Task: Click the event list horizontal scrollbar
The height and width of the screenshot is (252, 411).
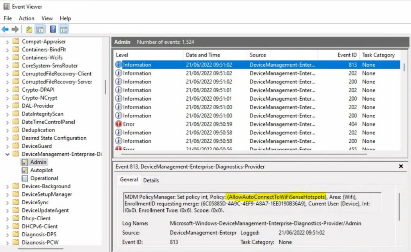Action: [x=244, y=154]
